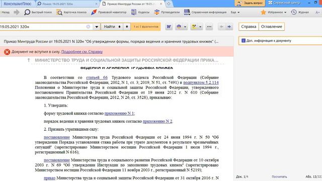
Task: Open Карточка поиска search card
Action: pos(71,12)
